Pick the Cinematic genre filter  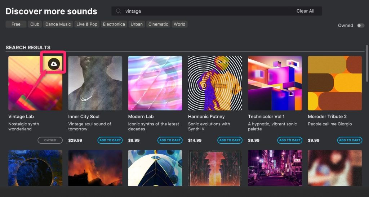point(158,24)
